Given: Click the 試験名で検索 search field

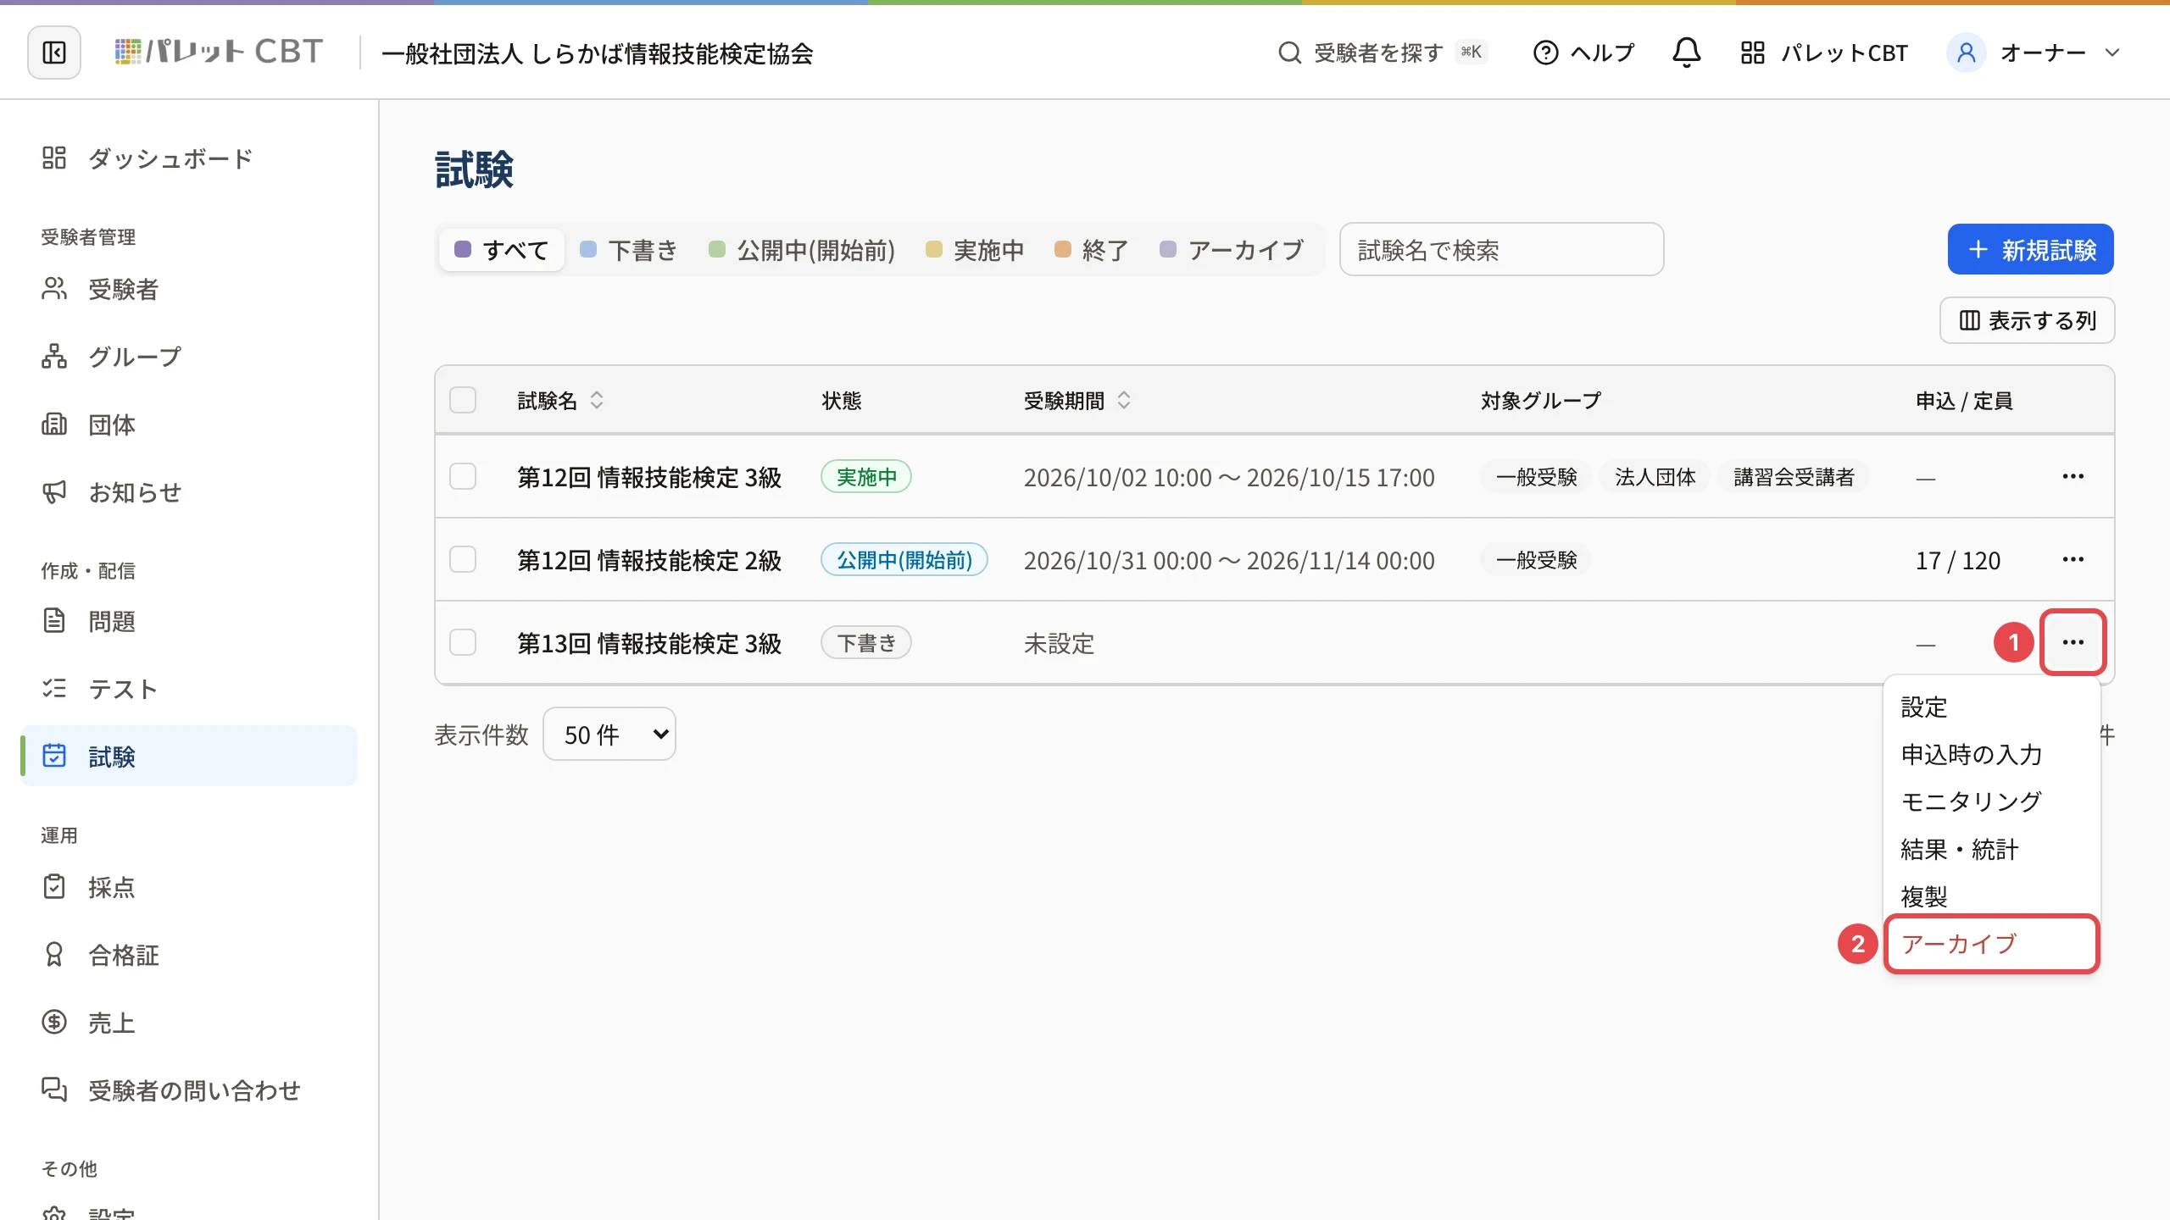Looking at the screenshot, I should [x=1501, y=250].
